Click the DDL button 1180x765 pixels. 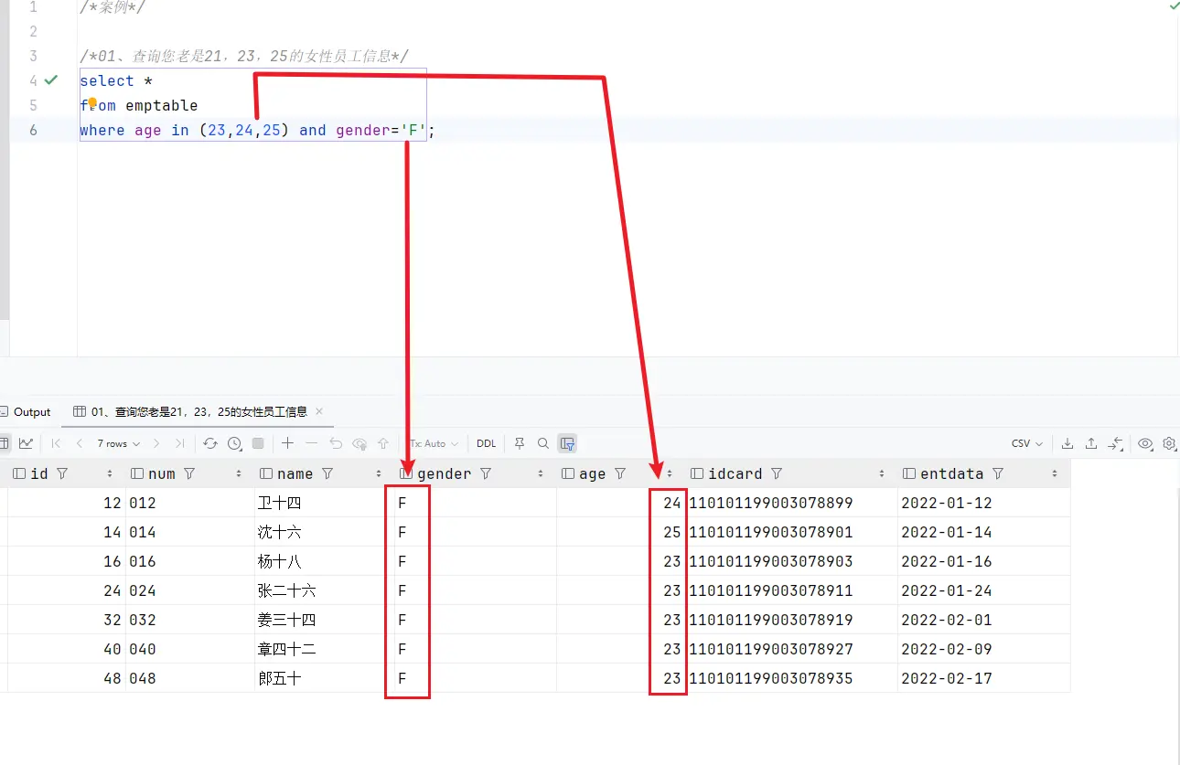(487, 443)
